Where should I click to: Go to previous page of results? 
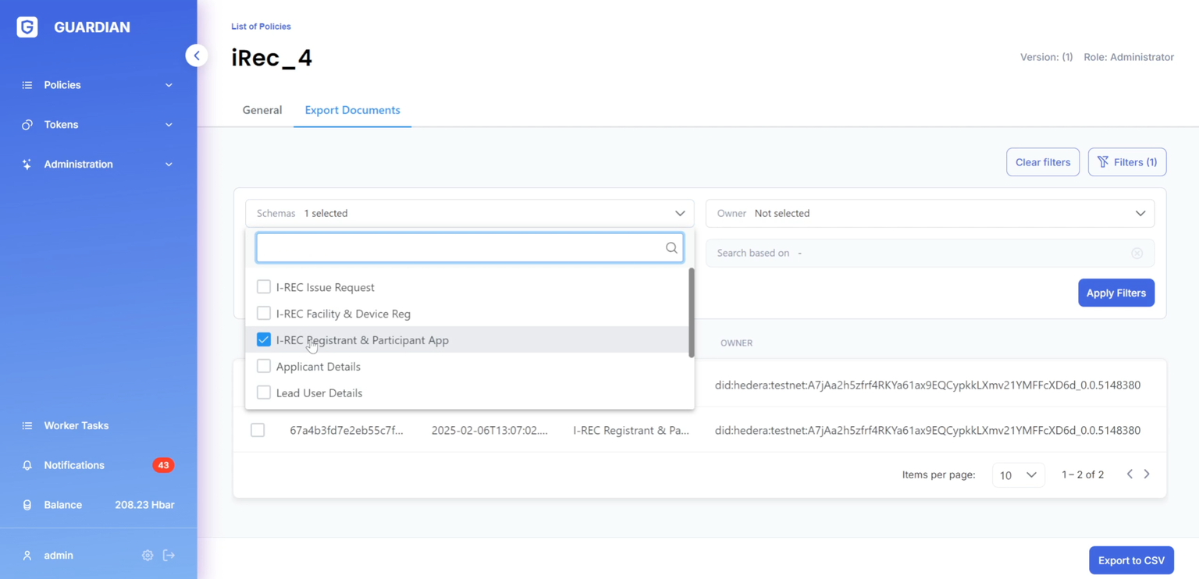[1130, 474]
